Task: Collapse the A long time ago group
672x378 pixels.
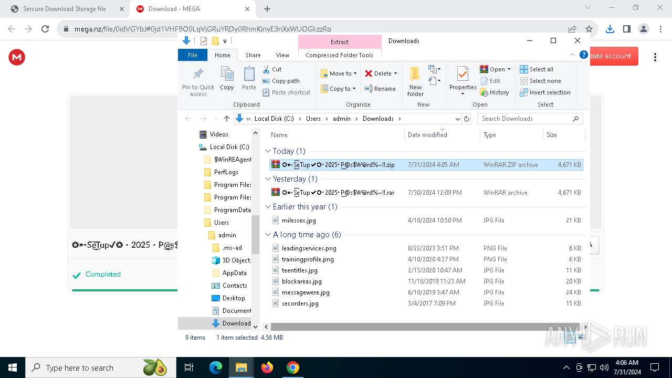Action: (268, 235)
